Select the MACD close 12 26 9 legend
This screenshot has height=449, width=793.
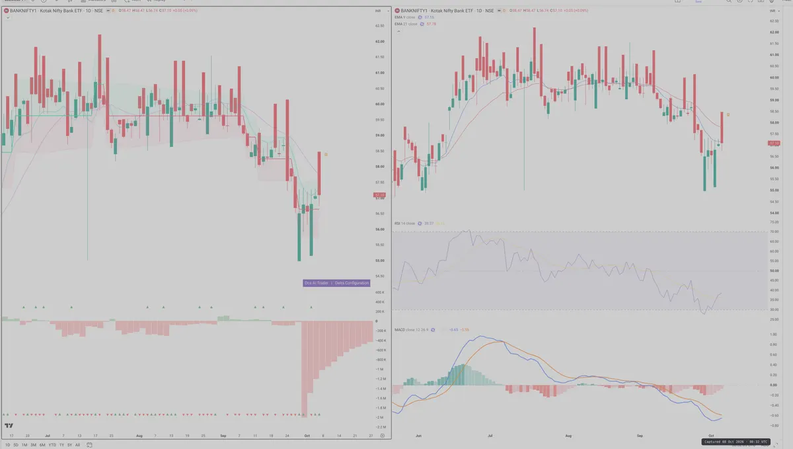[412, 329]
